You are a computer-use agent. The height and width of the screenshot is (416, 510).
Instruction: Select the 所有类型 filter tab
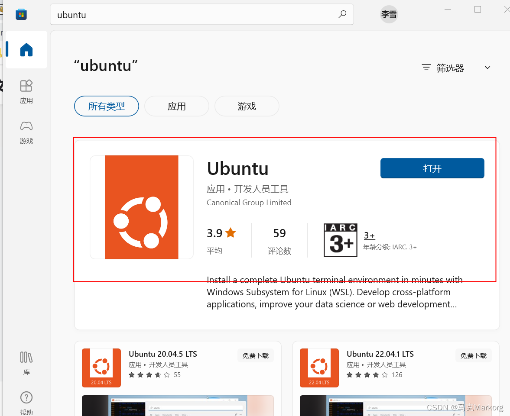pos(106,106)
